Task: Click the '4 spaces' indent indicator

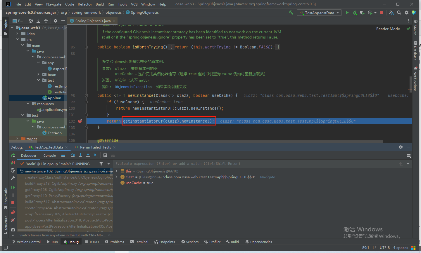Action: 400,247
